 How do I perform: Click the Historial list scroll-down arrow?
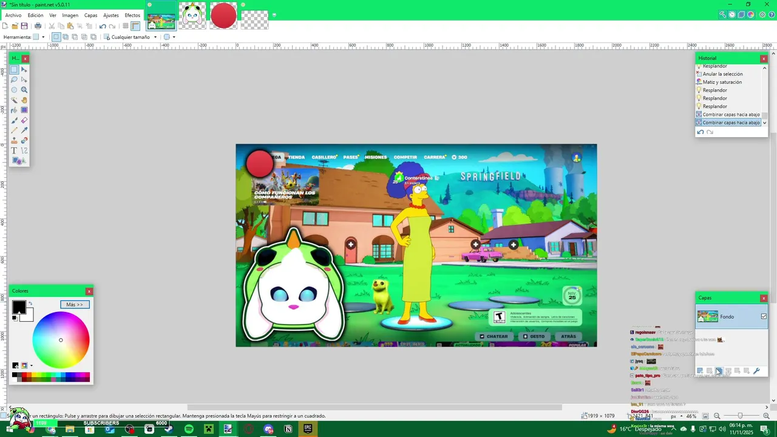pyautogui.click(x=764, y=123)
